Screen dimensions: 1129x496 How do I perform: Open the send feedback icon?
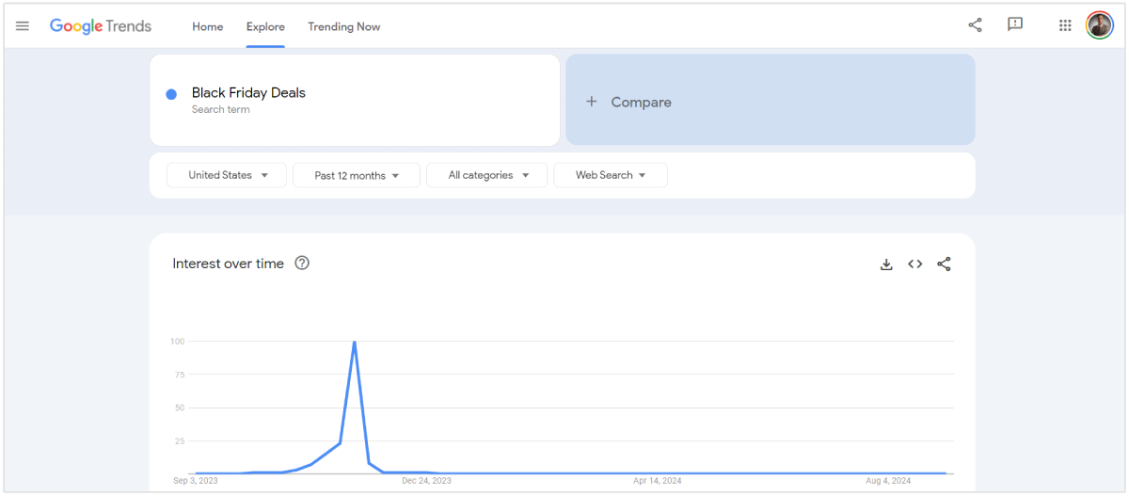1015,25
